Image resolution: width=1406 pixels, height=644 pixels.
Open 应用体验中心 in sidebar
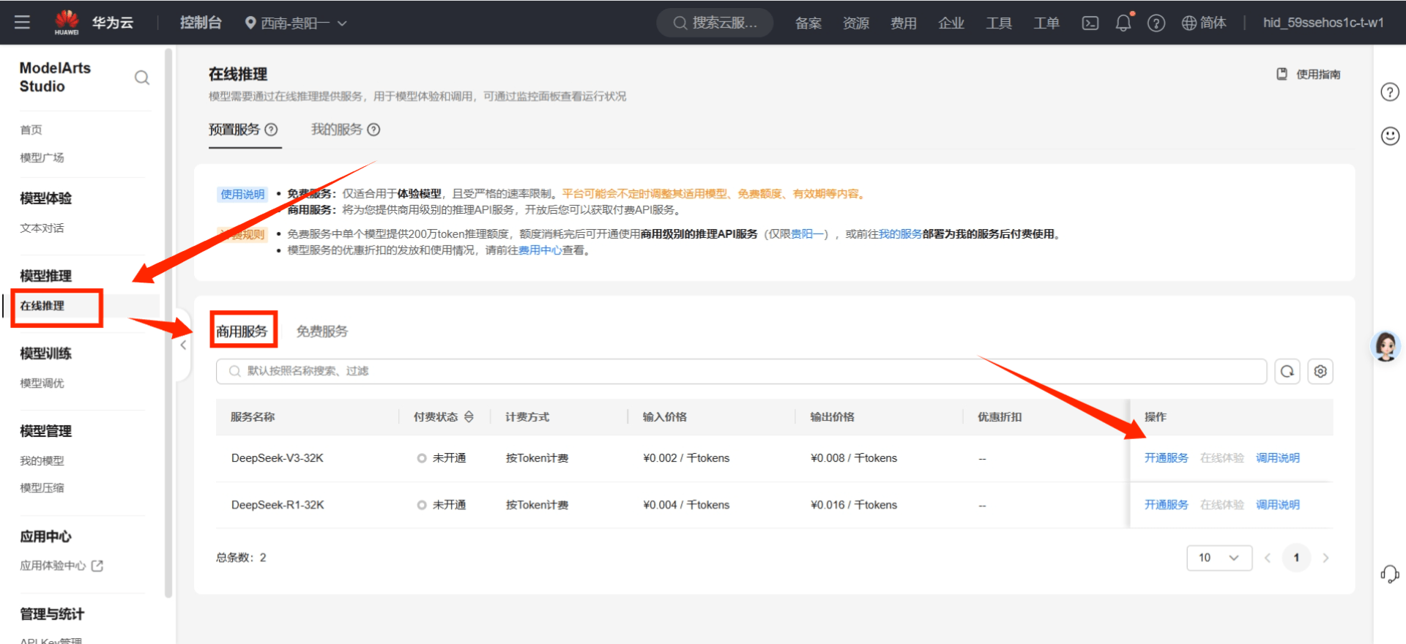click(53, 566)
